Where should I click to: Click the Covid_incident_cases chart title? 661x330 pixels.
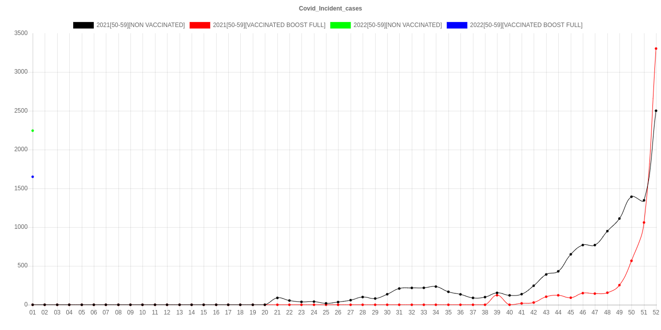click(330, 9)
